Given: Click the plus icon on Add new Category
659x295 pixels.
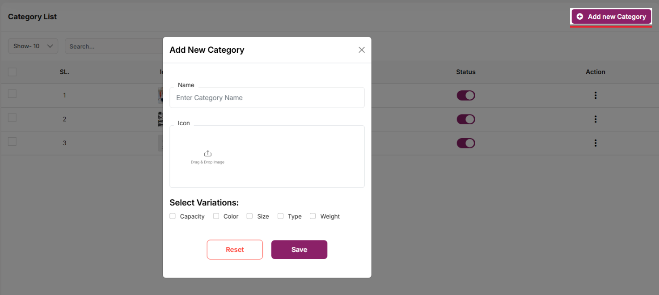Looking at the screenshot, I should (x=580, y=17).
